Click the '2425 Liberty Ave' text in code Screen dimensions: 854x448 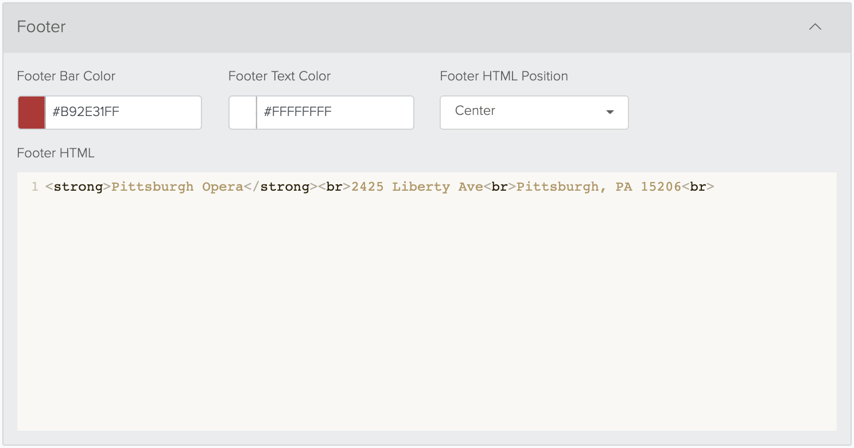pos(417,187)
